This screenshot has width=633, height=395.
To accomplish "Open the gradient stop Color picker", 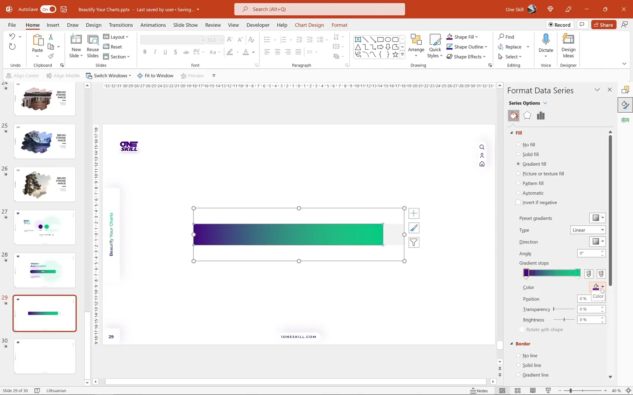I will click(597, 287).
